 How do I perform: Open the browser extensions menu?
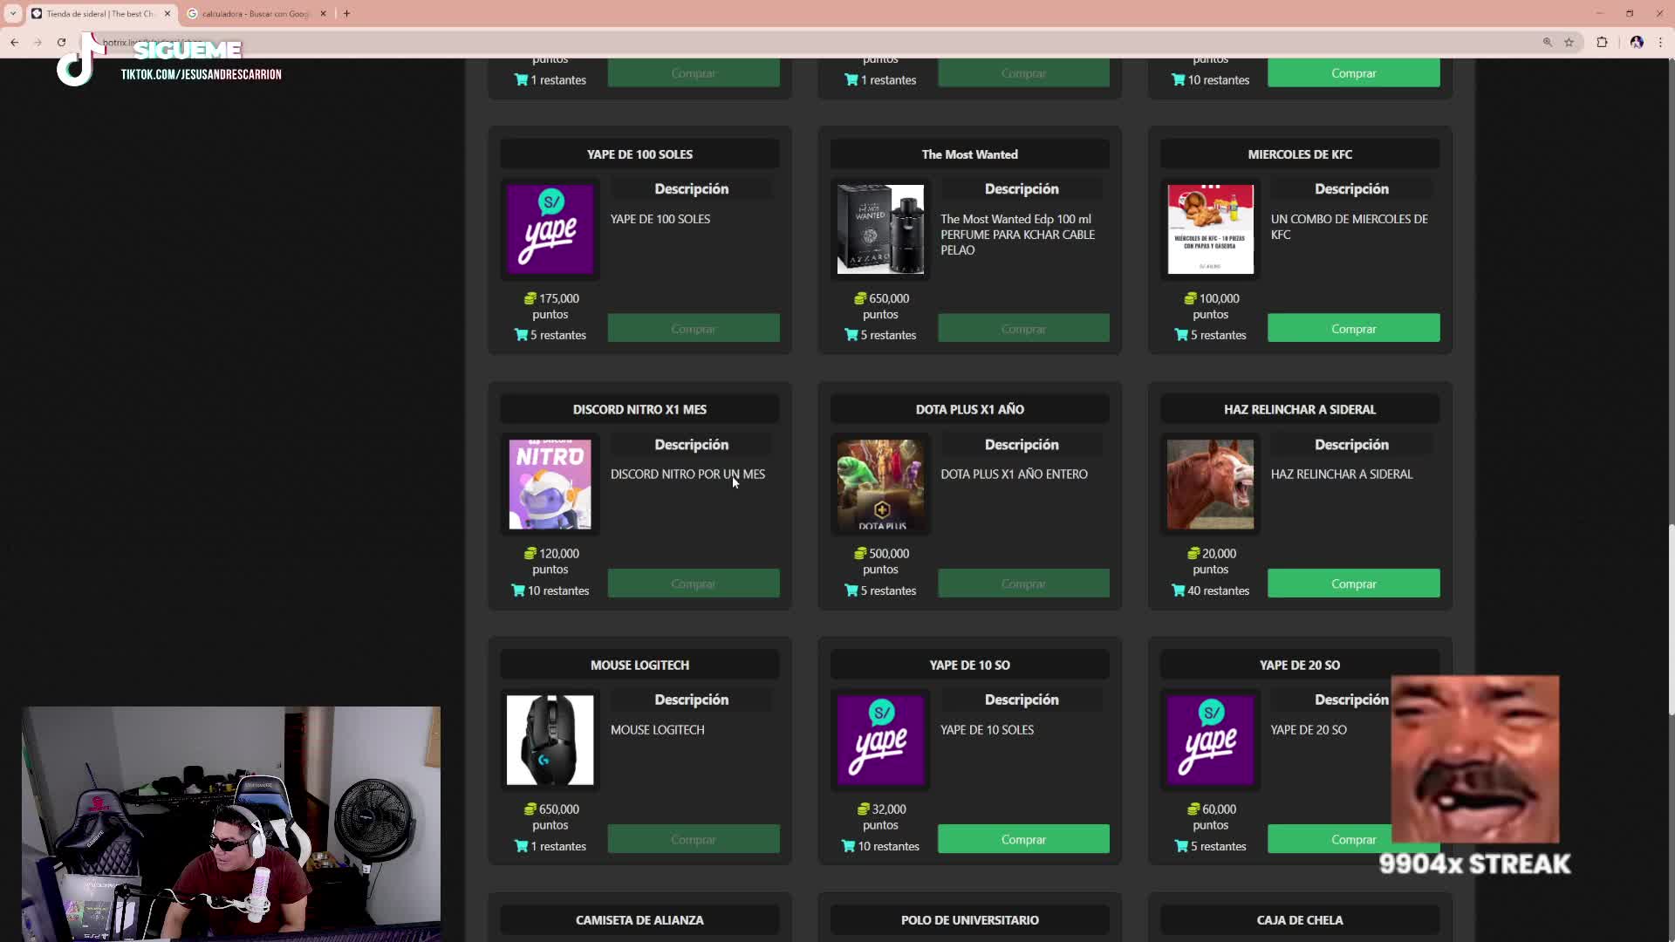click(x=1602, y=42)
